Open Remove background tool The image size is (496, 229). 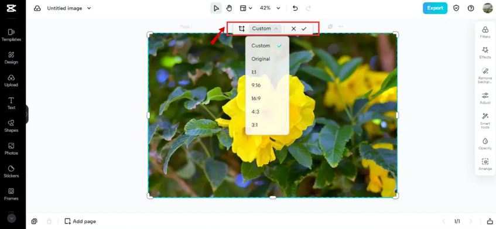[485, 76]
